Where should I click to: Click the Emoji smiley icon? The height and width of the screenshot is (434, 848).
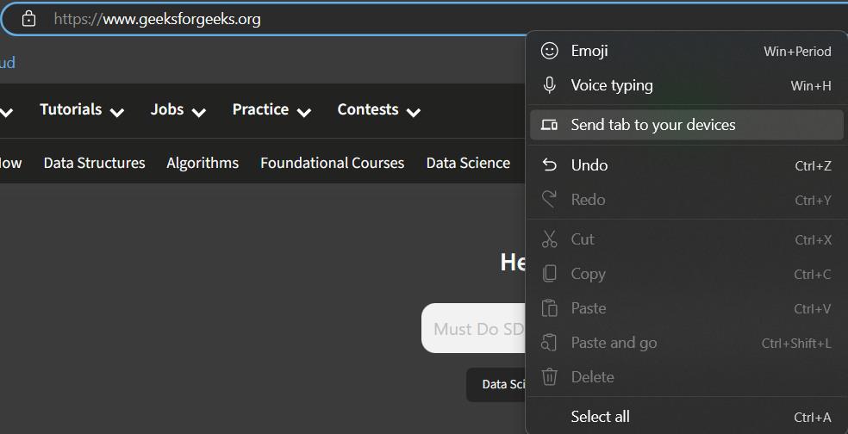point(549,51)
